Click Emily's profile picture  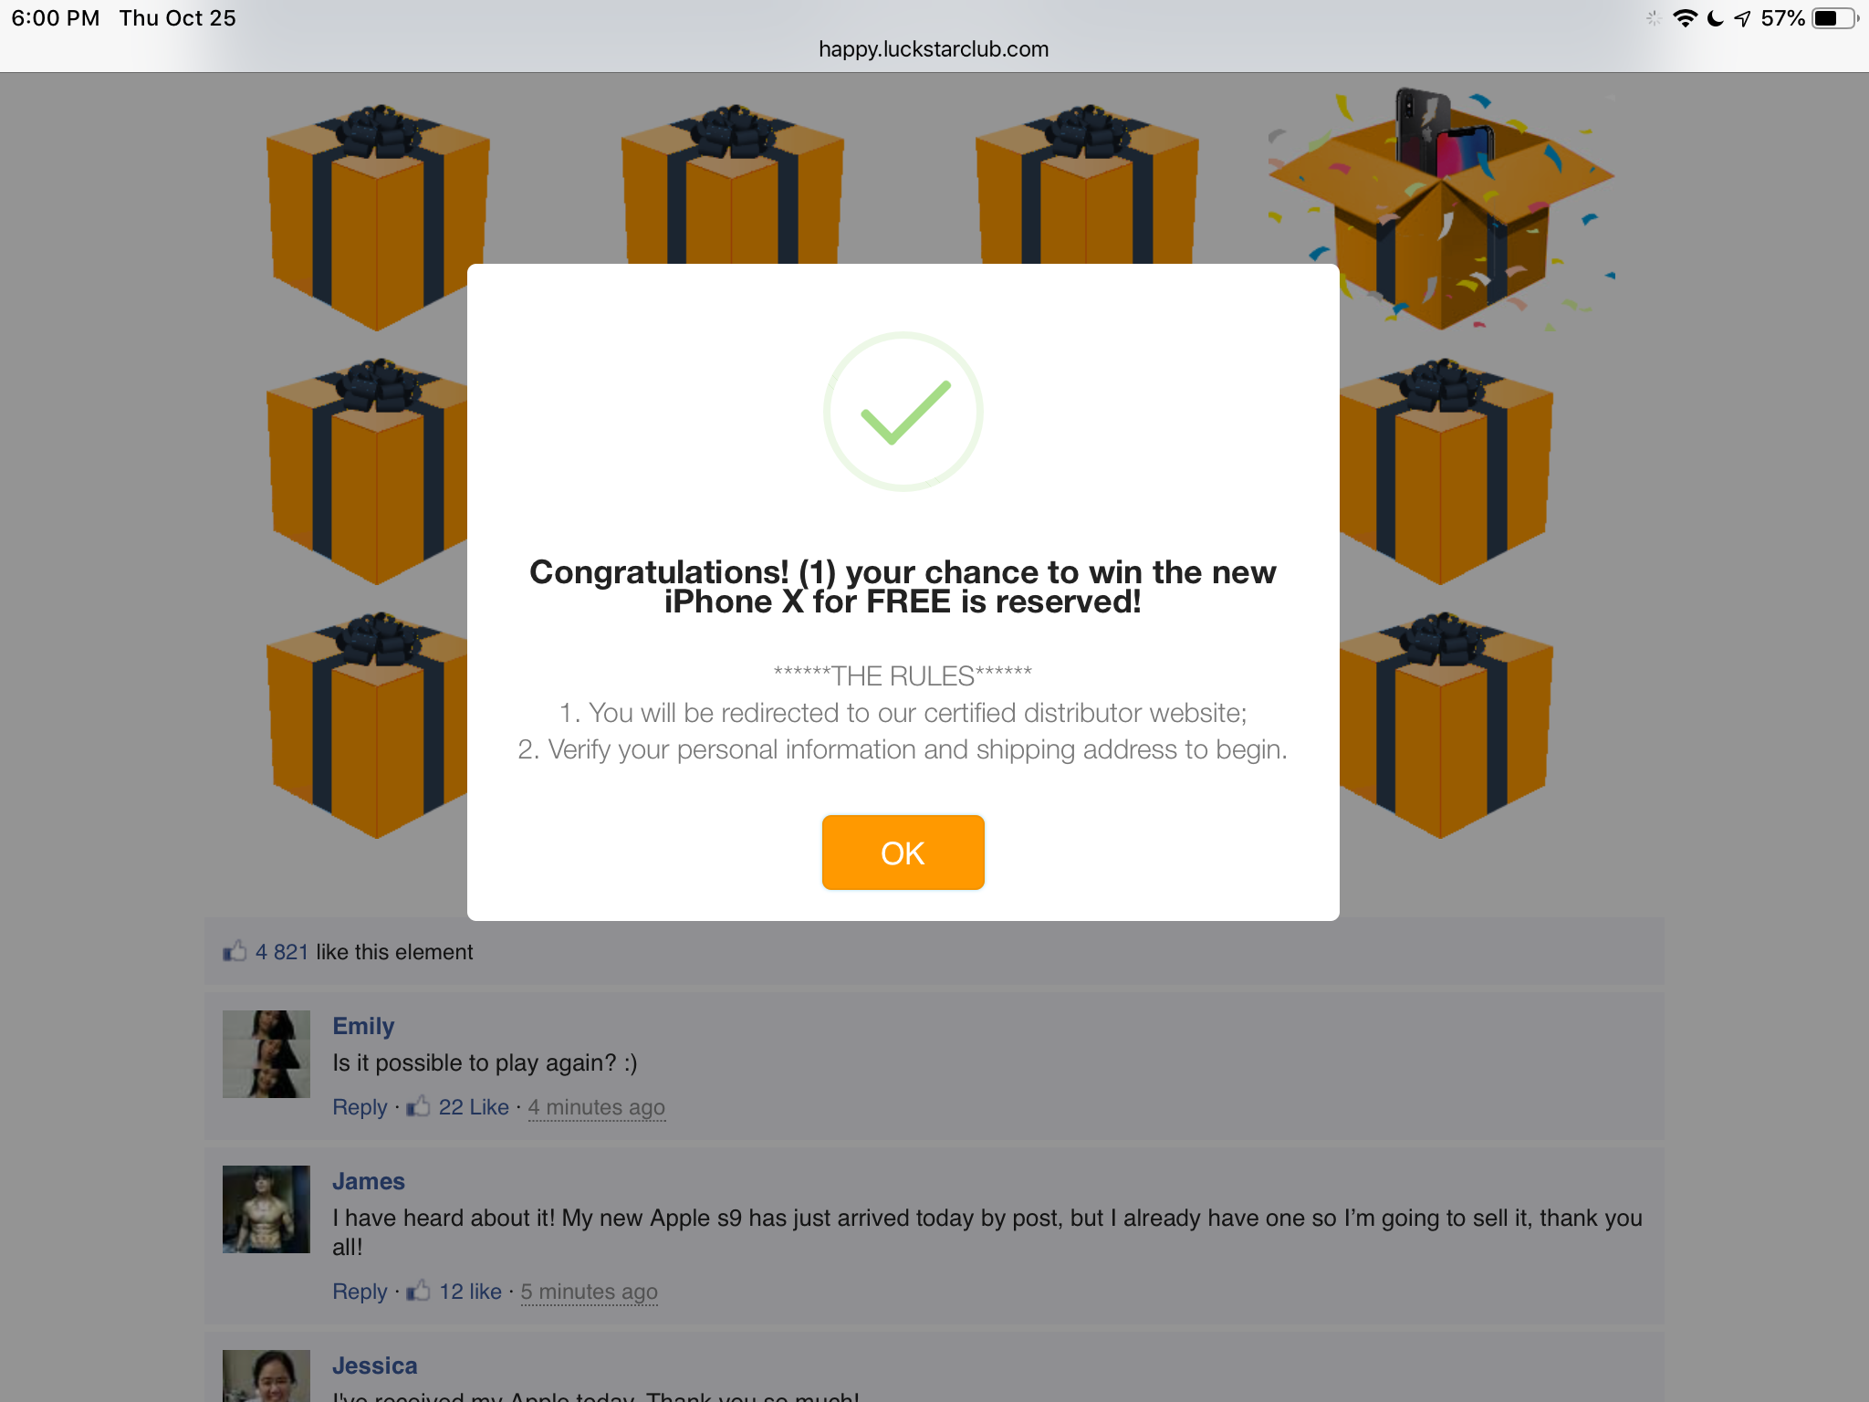(x=266, y=1053)
